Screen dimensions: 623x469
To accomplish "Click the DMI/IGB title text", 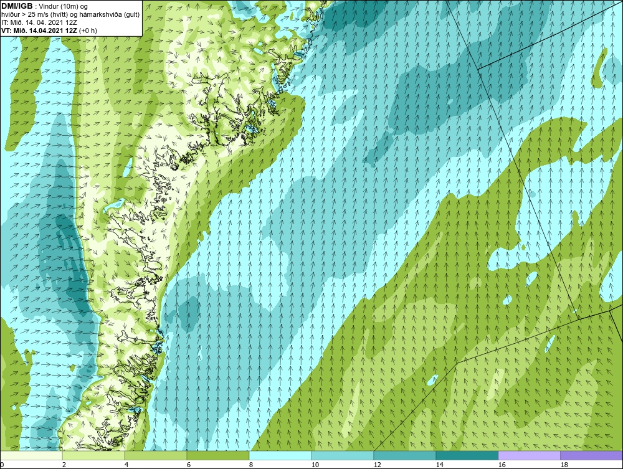I will (x=17, y=6).
